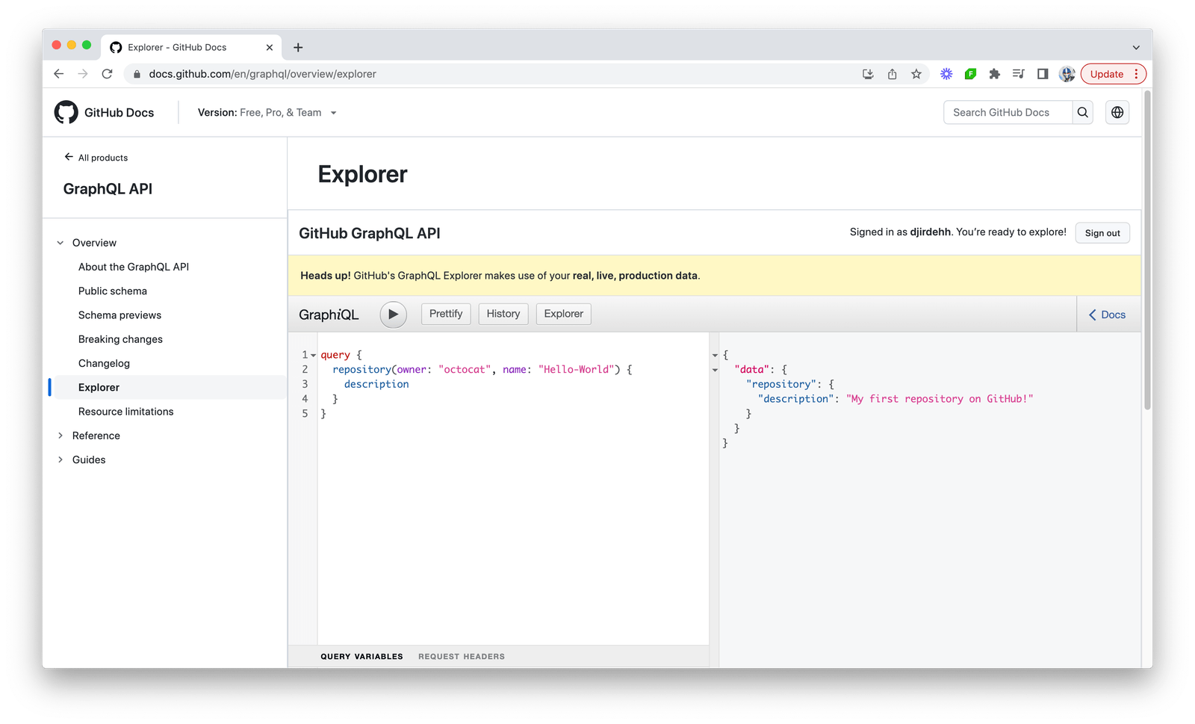
Task: Open the Resource limitations page
Action: (126, 412)
